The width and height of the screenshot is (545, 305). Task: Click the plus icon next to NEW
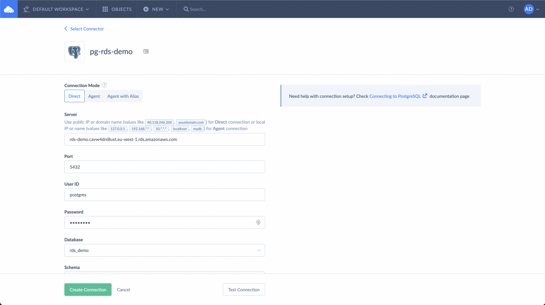(x=145, y=9)
